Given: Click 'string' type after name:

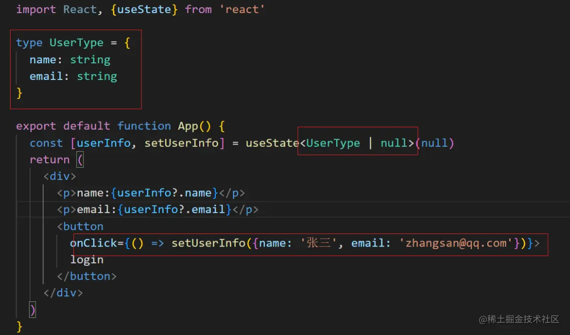Looking at the screenshot, I should pyautogui.click(x=90, y=59).
